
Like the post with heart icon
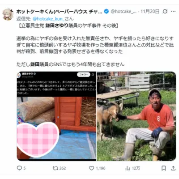click(91, 168)
